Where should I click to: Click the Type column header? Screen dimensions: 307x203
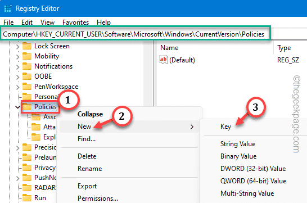point(284,48)
